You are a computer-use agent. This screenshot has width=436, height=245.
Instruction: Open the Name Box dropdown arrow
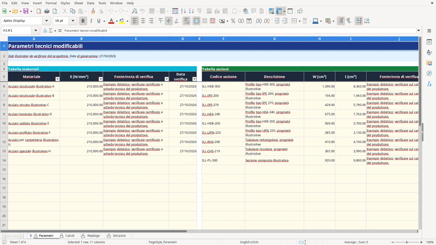pos(36,31)
